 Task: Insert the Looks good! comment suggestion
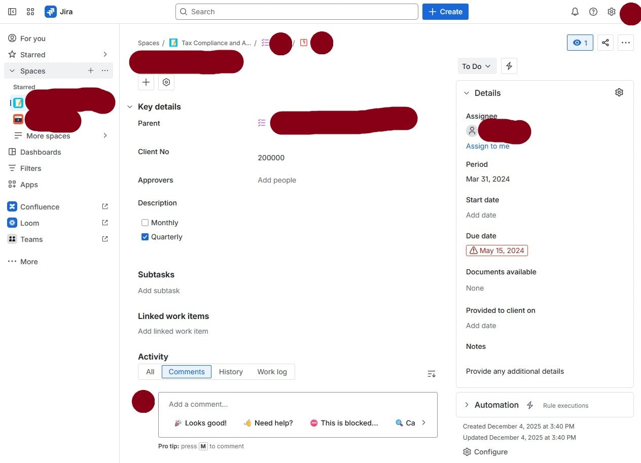[x=200, y=423]
